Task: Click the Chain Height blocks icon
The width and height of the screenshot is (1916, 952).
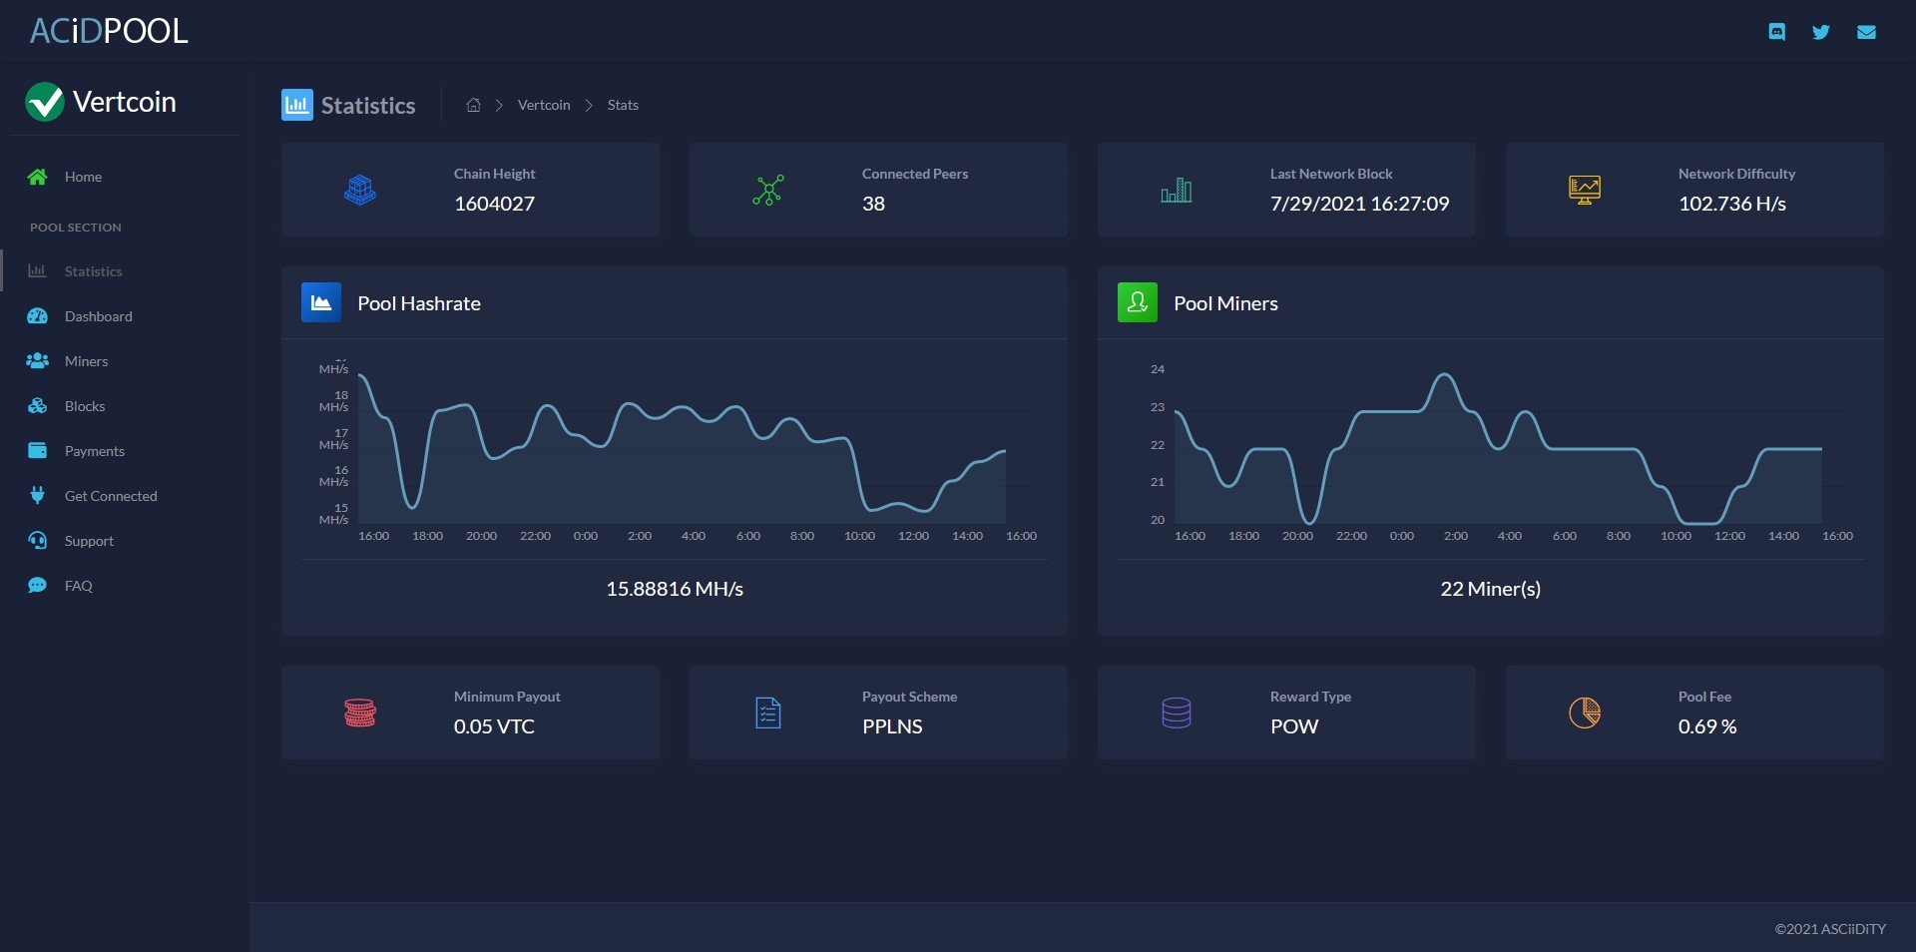Action: tap(360, 190)
